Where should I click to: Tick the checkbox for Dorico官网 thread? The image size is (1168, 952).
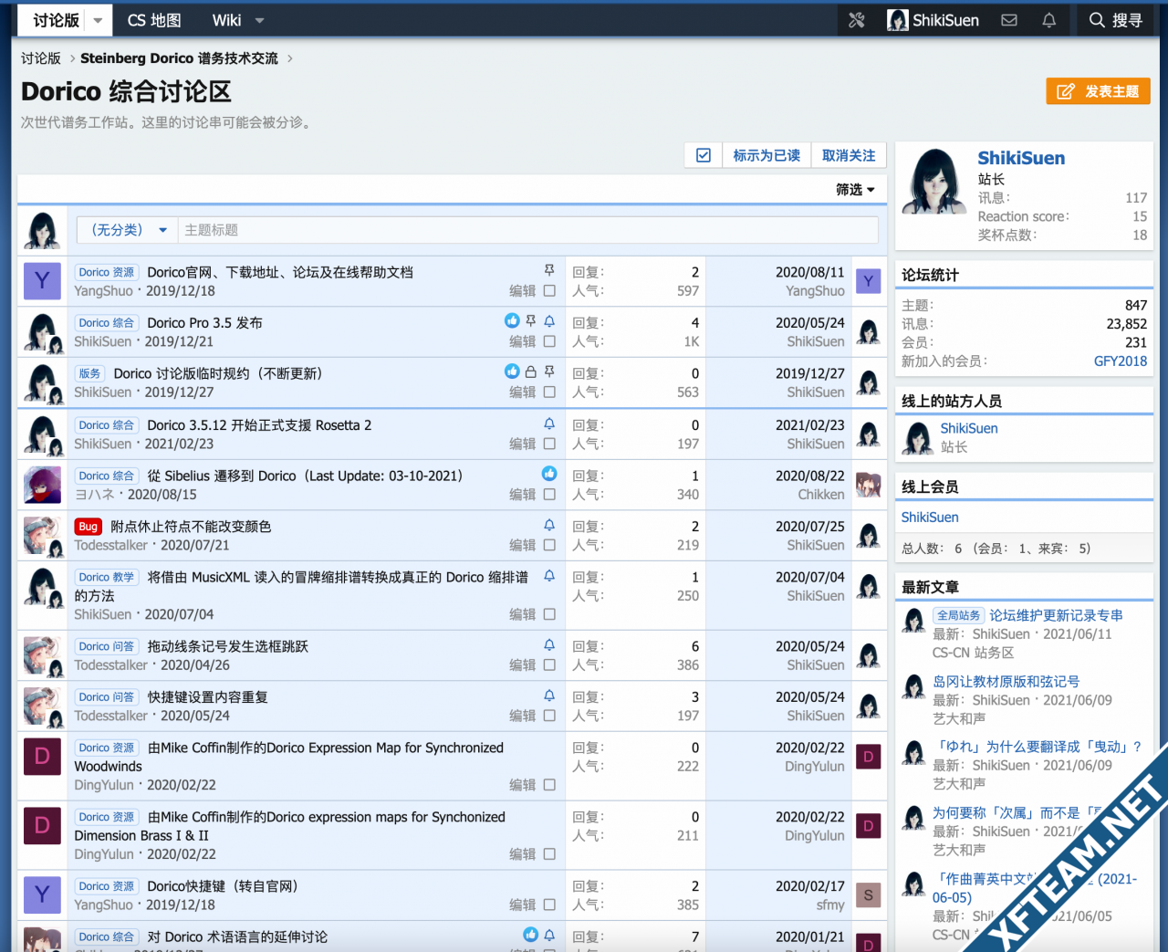tap(549, 291)
